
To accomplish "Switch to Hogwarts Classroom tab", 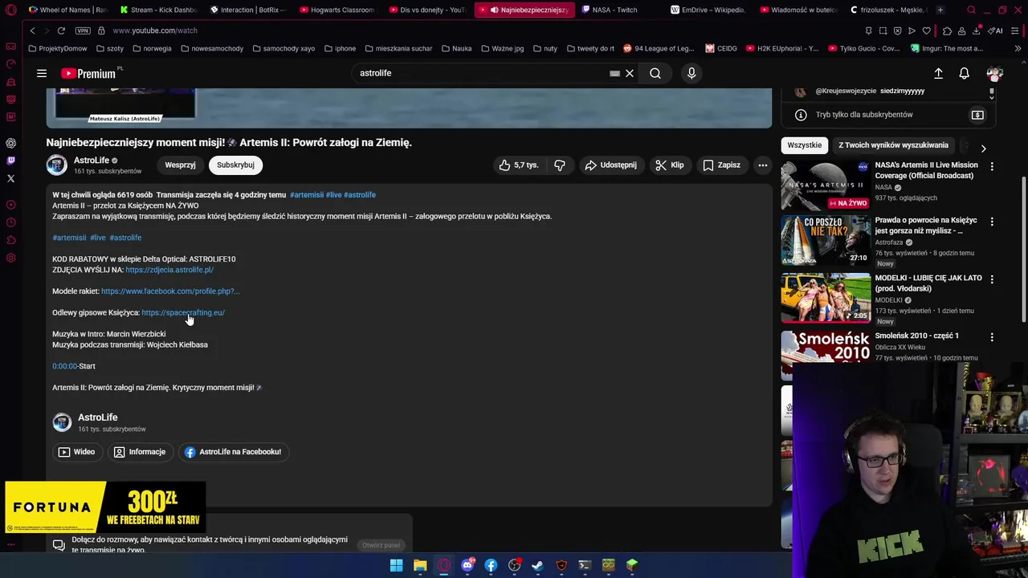I will 337,10.
